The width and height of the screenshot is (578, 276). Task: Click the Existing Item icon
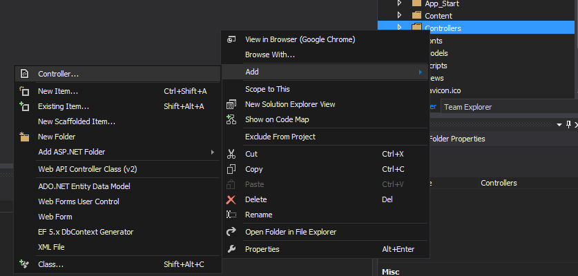[24, 106]
